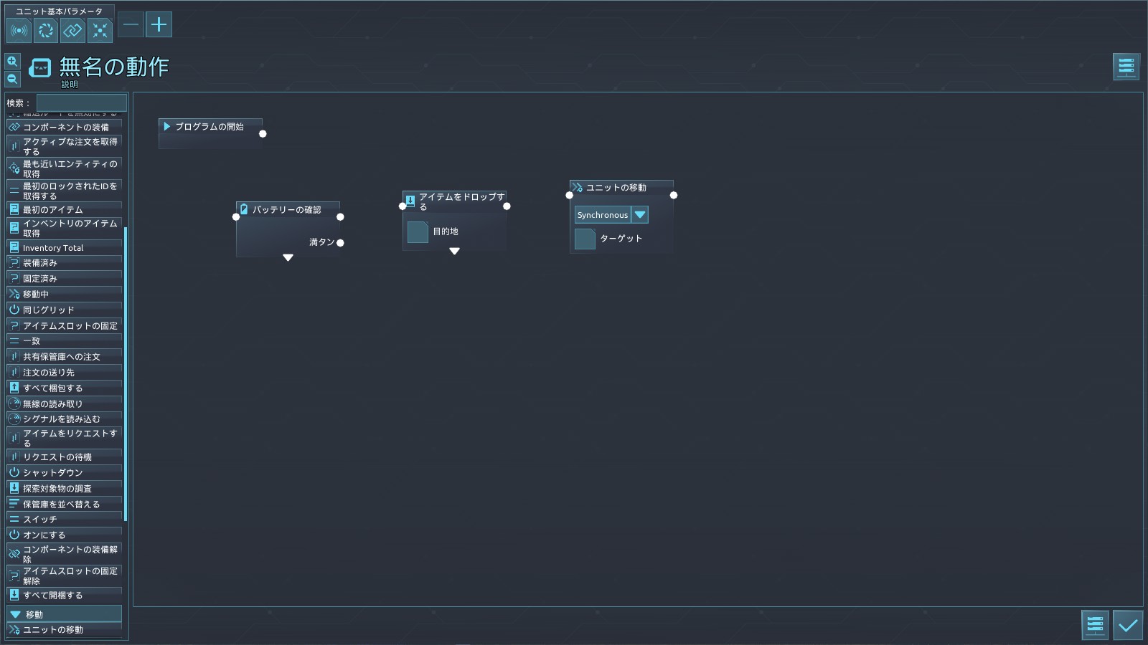Select Inventory Total from the instruction list
The height and width of the screenshot is (645, 1148).
tap(53, 248)
